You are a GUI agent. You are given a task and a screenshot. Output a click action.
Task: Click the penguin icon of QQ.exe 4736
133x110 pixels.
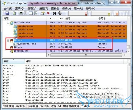pyautogui.click(x=11, y=41)
